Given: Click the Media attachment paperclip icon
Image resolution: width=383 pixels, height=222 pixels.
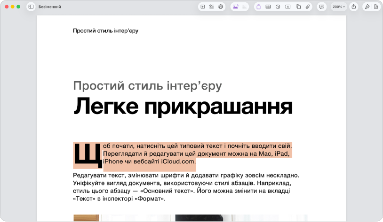Looking at the screenshot, I should click(308, 7).
